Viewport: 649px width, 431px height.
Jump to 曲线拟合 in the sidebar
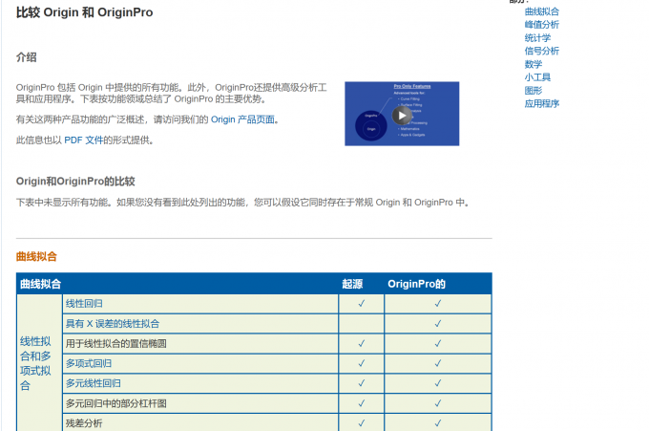click(x=541, y=11)
